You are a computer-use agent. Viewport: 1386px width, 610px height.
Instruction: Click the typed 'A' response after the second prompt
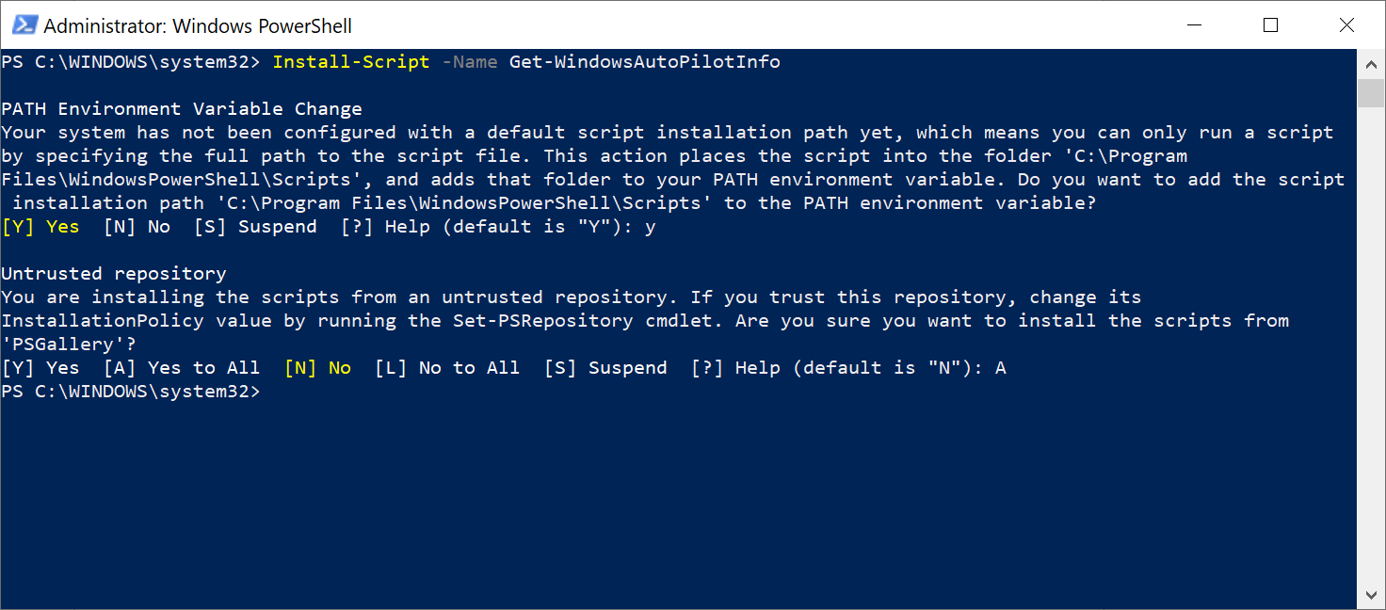(x=1000, y=367)
